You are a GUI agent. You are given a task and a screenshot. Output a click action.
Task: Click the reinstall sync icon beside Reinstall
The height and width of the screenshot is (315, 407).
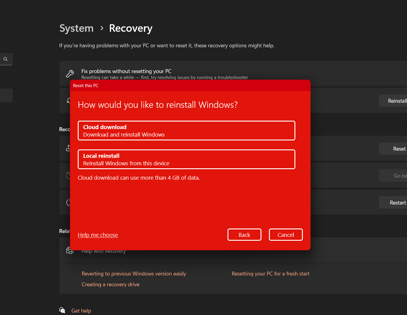tap(70, 100)
